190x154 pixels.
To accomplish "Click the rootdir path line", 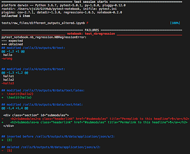I will (59, 9).
